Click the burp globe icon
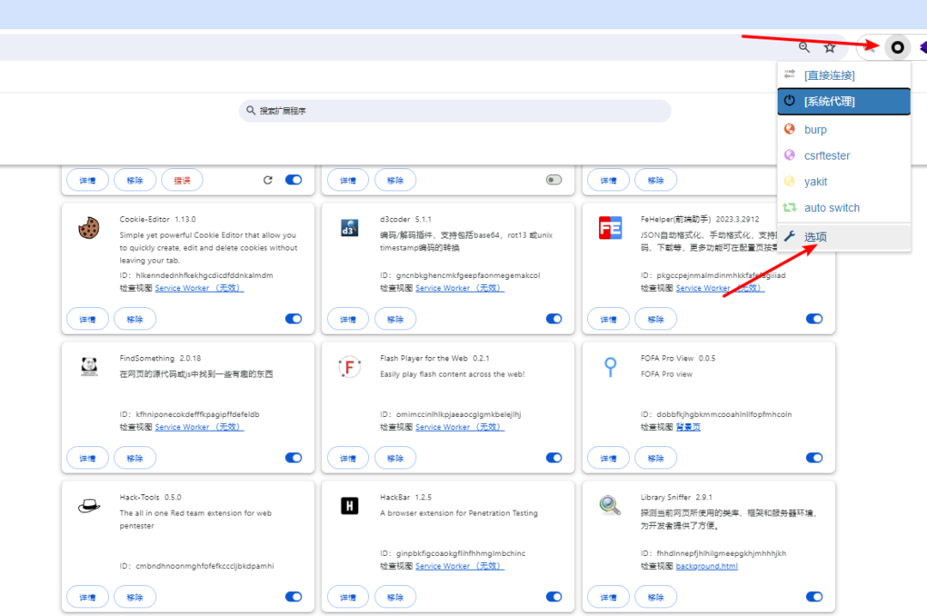The height and width of the screenshot is (616, 927). tap(790, 129)
